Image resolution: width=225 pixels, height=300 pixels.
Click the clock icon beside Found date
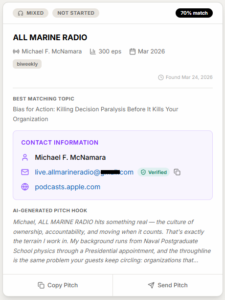tap(161, 77)
